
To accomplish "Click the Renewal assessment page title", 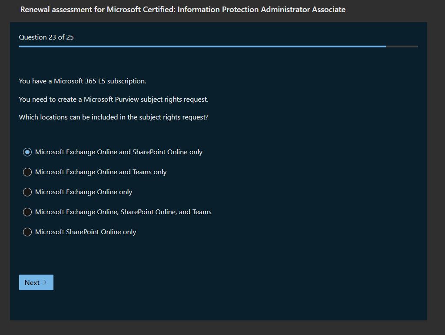I will pyautogui.click(x=183, y=10).
